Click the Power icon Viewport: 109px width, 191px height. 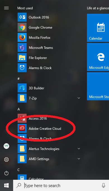[6, 173]
